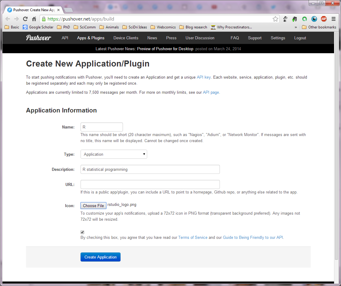
Task: Click the Description text field
Action: pyautogui.click(x=150, y=169)
